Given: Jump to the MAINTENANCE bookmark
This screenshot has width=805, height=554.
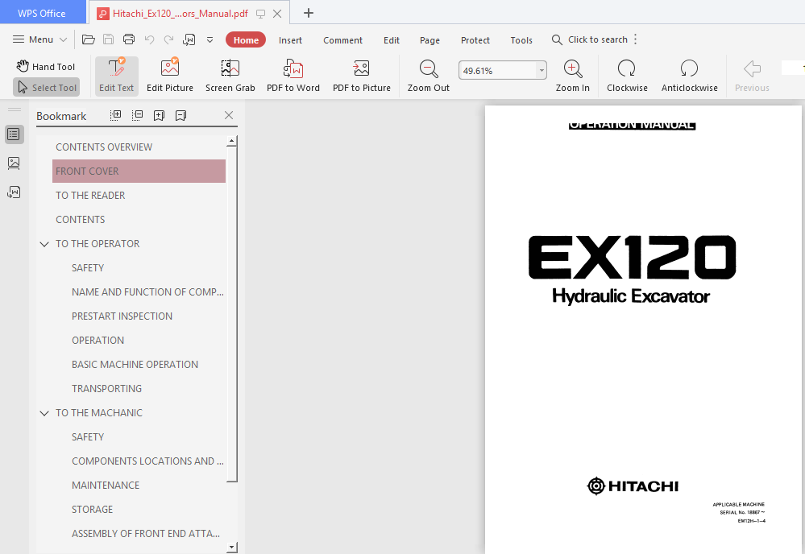Looking at the screenshot, I should (x=106, y=486).
